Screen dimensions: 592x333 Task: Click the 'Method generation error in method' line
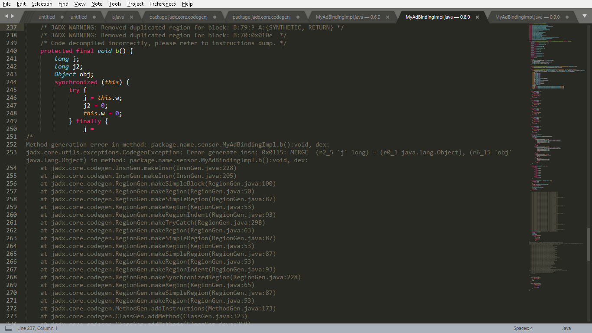(177, 144)
